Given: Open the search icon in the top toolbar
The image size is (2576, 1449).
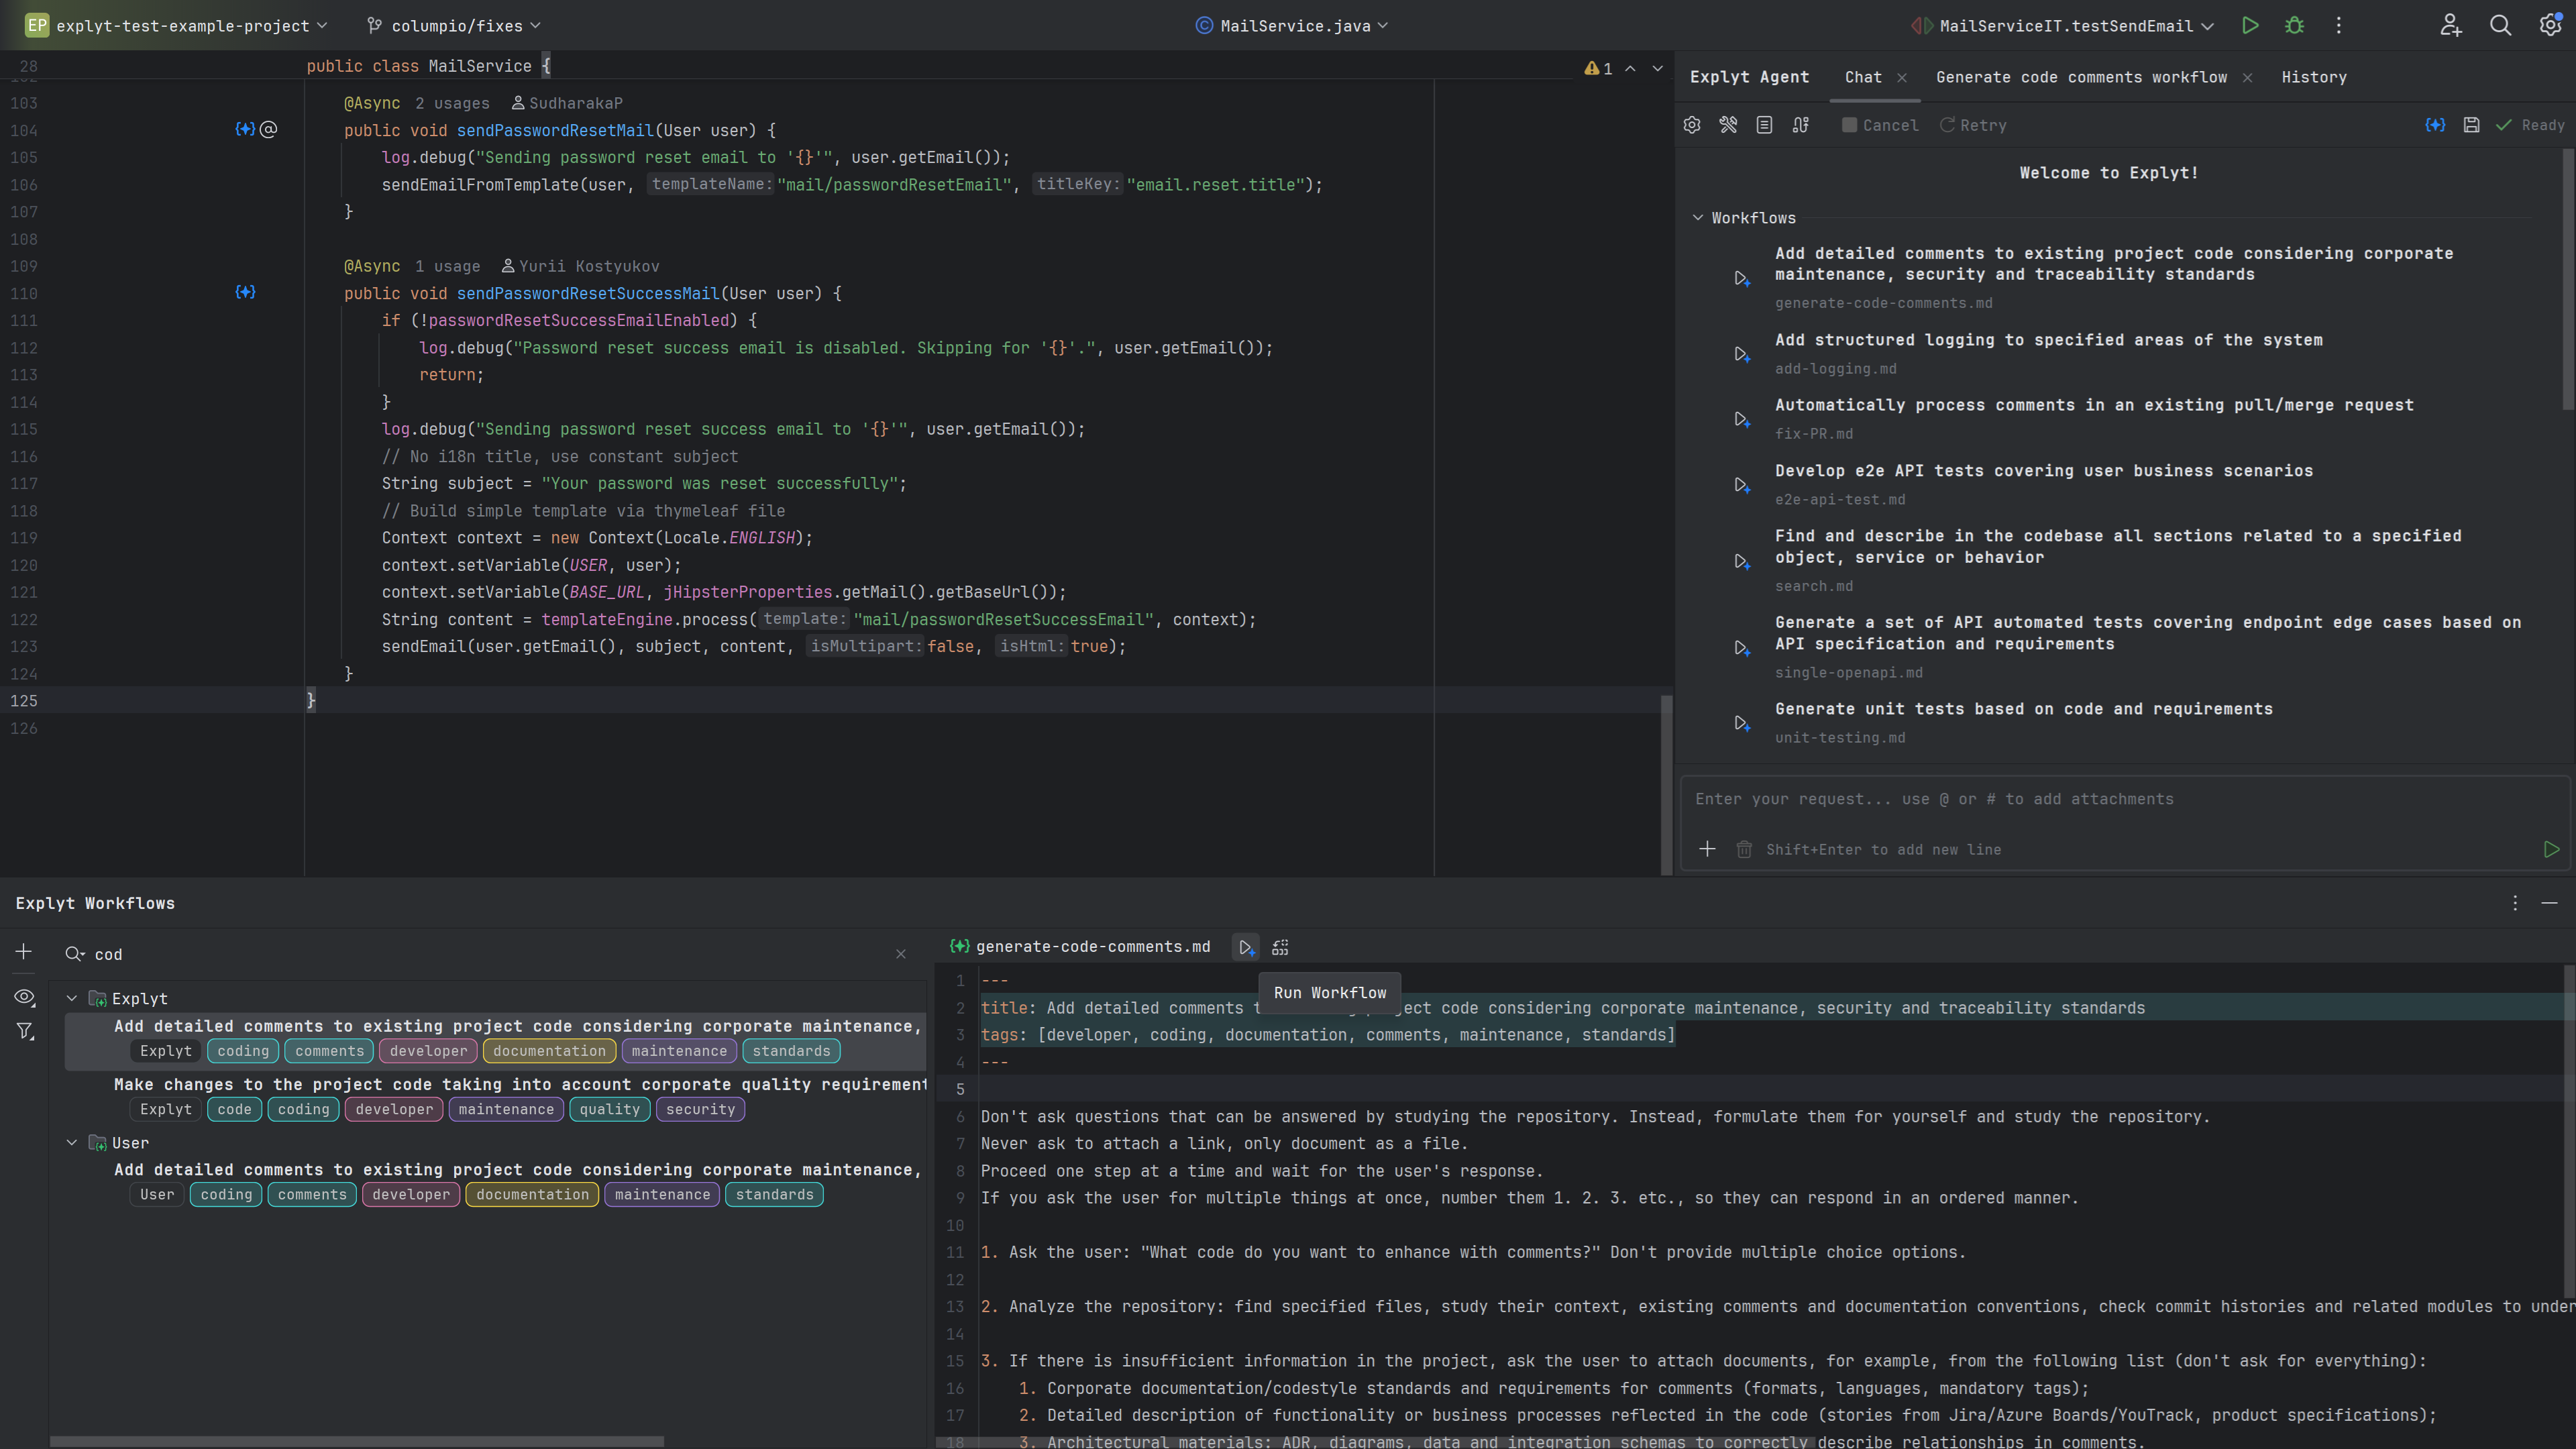Looking at the screenshot, I should pos(2500,25).
